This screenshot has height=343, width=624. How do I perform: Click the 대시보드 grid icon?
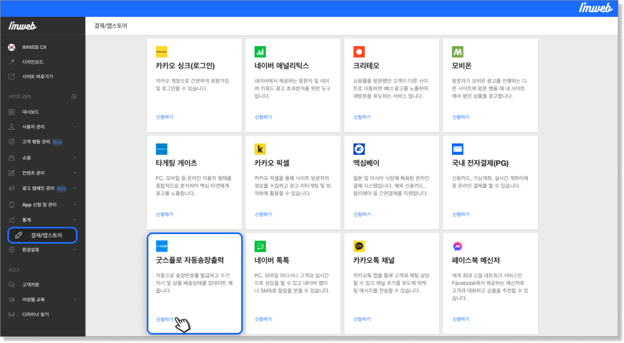coord(12,112)
